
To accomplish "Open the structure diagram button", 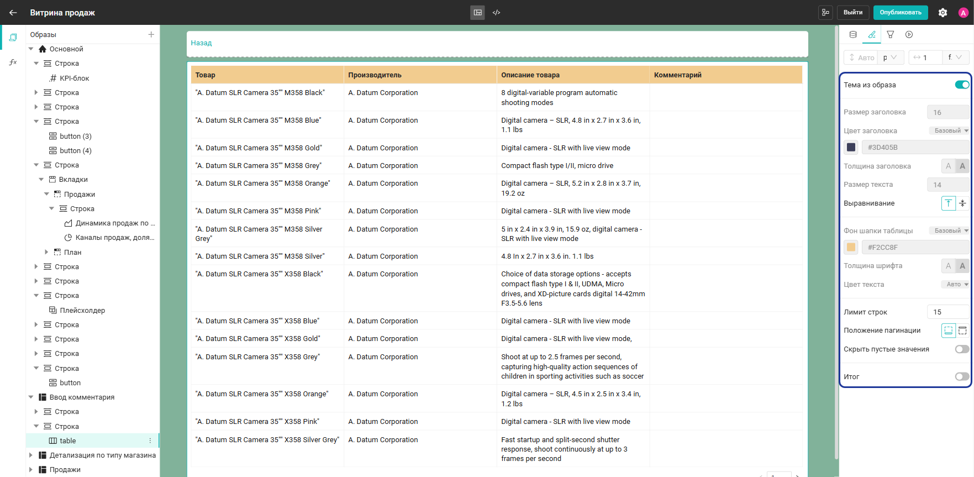I will tap(825, 12).
